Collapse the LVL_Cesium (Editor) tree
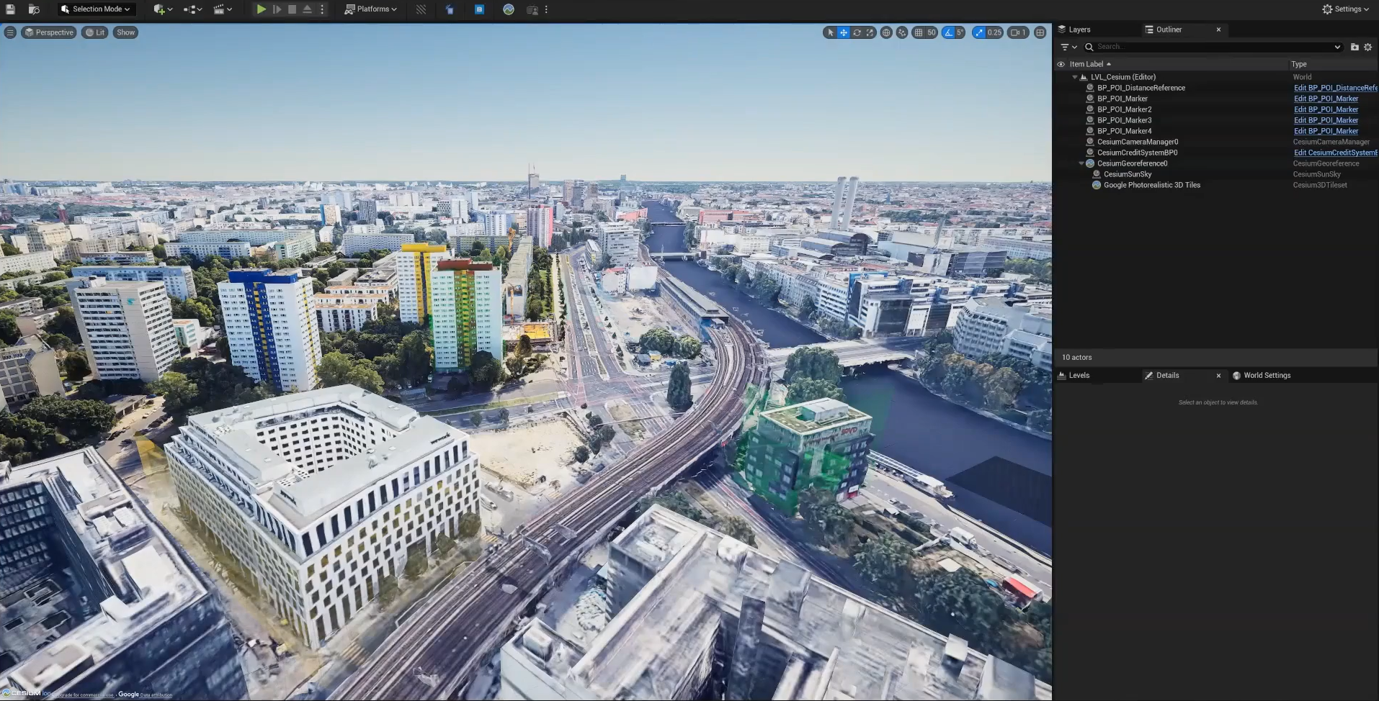 pyautogui.click(x=1075, y=77)
